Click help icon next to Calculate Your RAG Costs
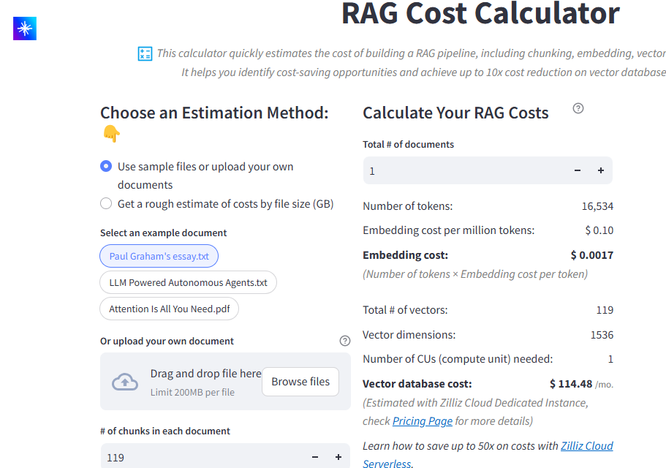 (578, 108)
